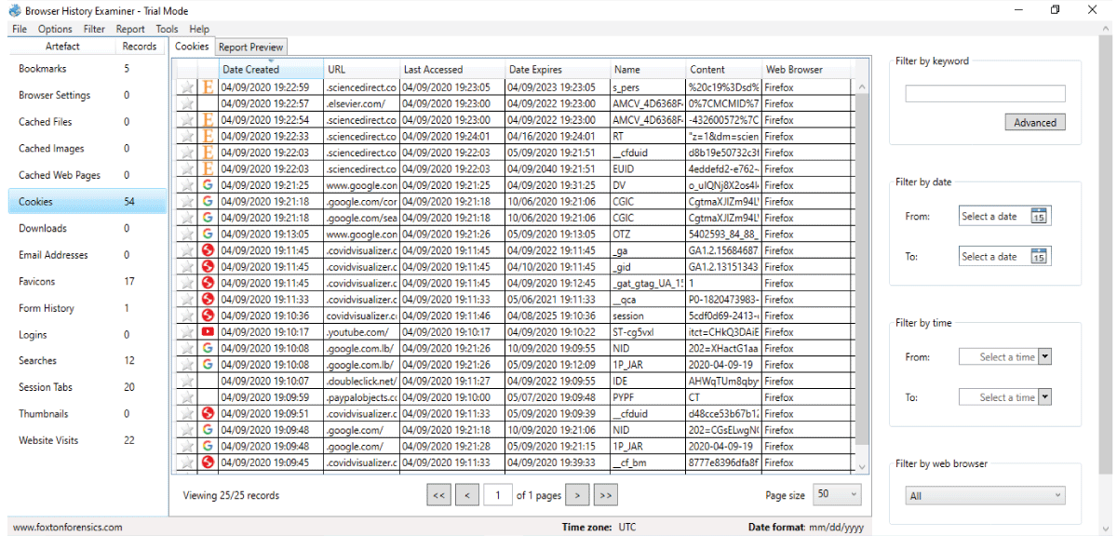
Task: Select Website Visits in the artefact list
Action: [88, 440]
